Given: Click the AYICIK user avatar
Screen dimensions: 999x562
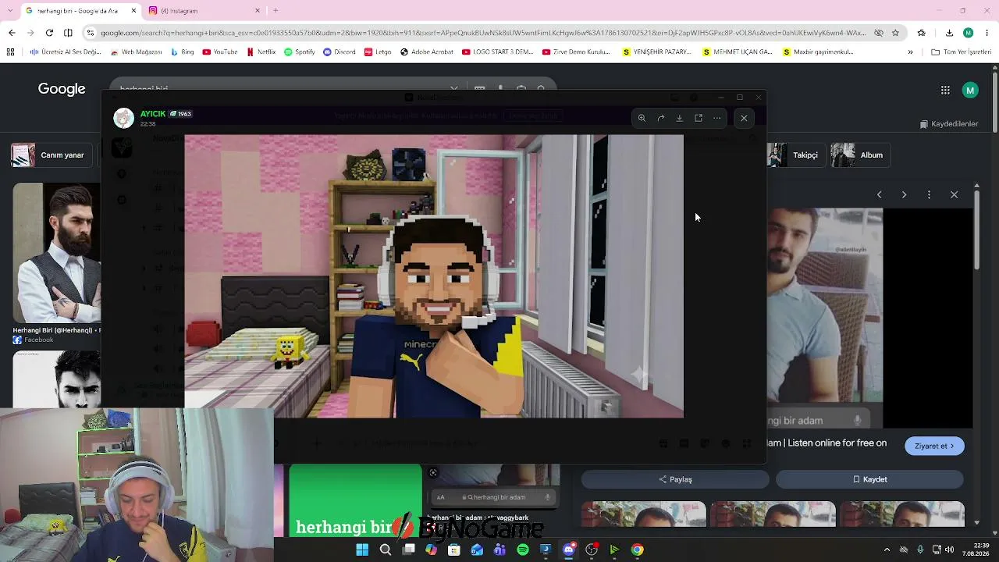Looking at the screenshot, I should [x=123, y=118].
